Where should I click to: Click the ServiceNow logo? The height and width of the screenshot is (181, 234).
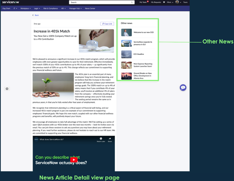tap(11, 2)
